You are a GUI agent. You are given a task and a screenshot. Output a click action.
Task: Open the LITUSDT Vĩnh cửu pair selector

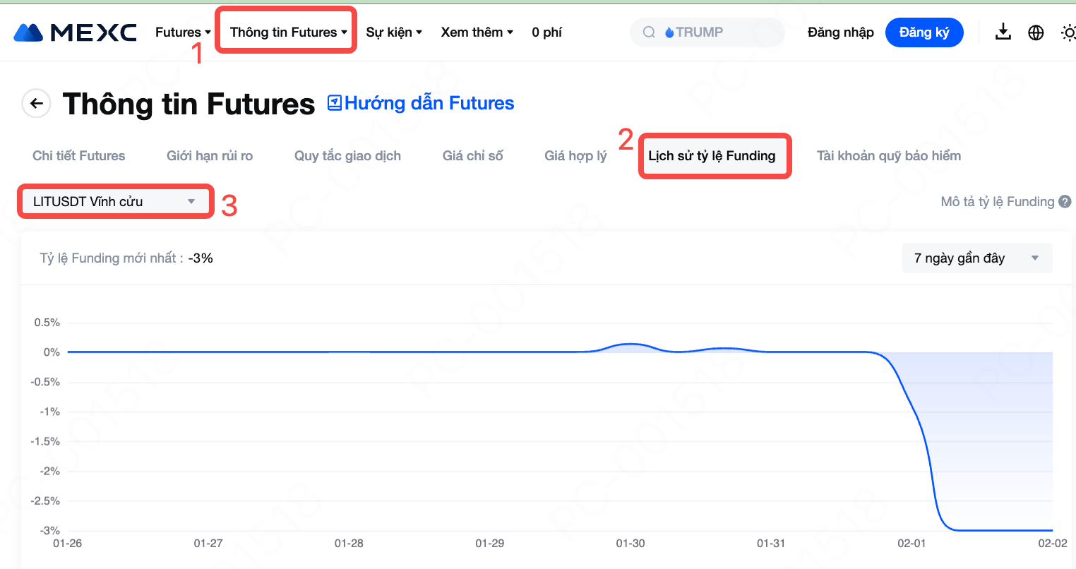(114, 202)
